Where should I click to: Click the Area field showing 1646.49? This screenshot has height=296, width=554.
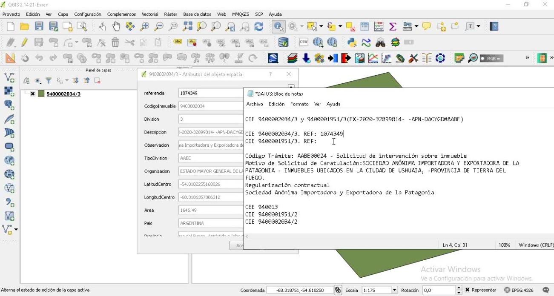[211, 210]
